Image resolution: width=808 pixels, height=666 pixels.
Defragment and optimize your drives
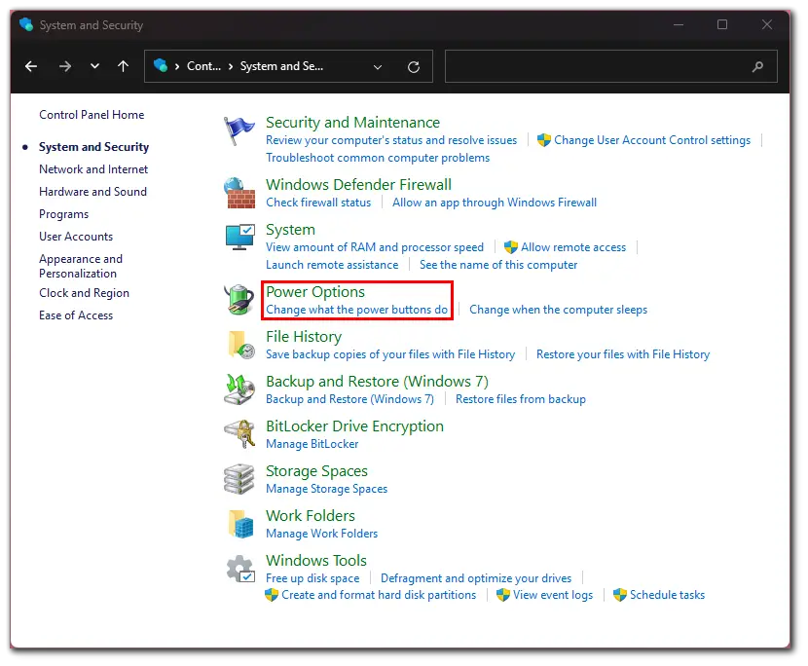(476, 579)
